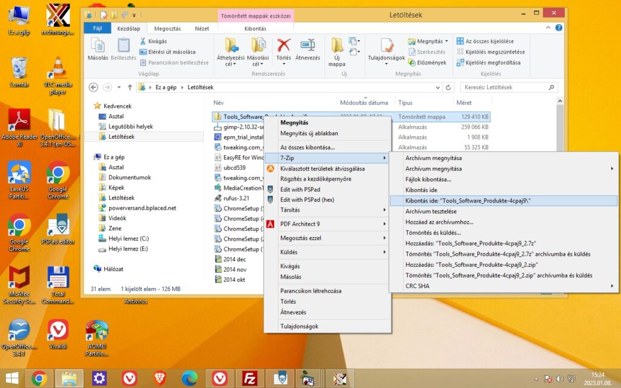Select the Lomtár recycle bin desktop icon
The height and width of the screenshot is (388, 621).
point(19,72)
